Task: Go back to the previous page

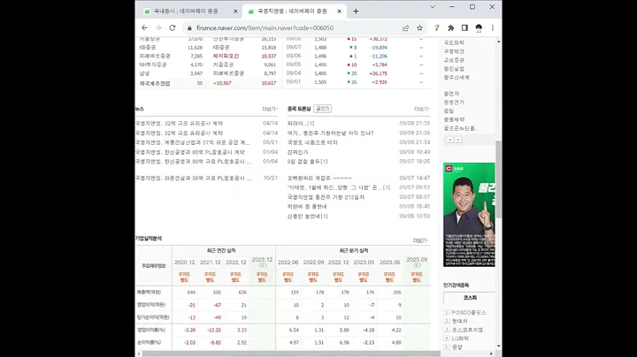Action: click(144, 27)
